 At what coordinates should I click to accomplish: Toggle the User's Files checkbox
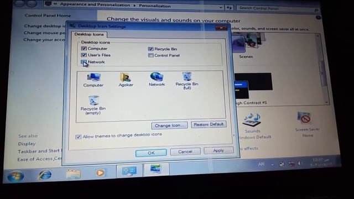click(84, 55)
